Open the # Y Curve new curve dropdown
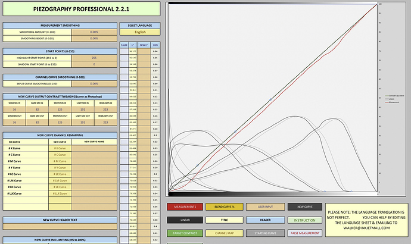411x244 pixels. [x=60, y=168]
